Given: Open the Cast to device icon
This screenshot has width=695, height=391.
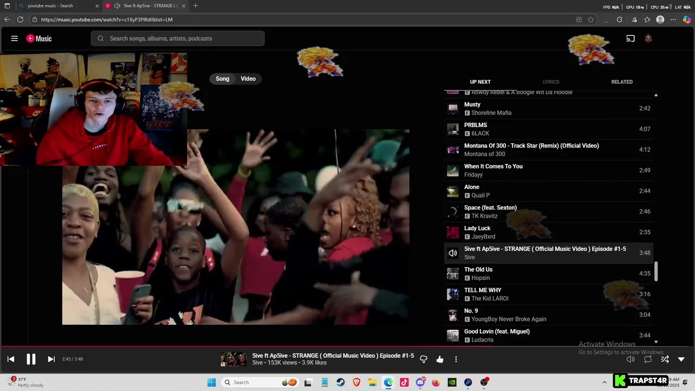Looking at the screenshot, I should 630,39.
